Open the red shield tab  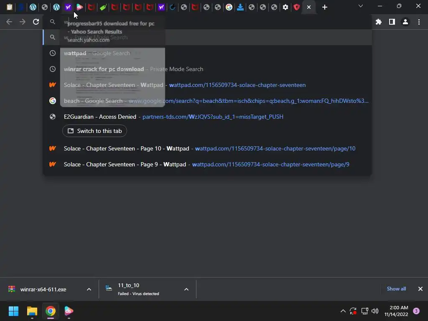point(297,7)
